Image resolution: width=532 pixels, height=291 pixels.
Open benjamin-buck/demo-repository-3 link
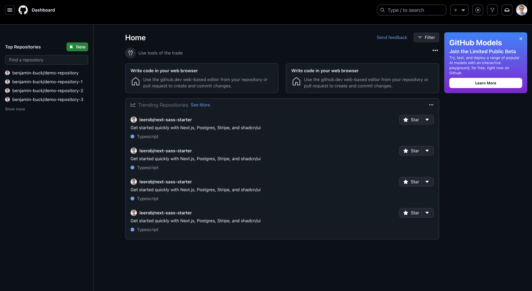click(48, 99)
